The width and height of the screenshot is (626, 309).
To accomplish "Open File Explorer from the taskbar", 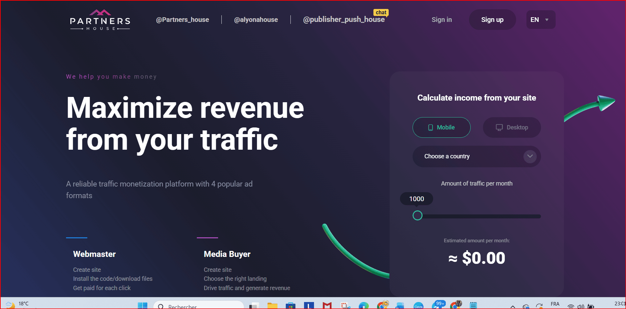I will 272,306.
